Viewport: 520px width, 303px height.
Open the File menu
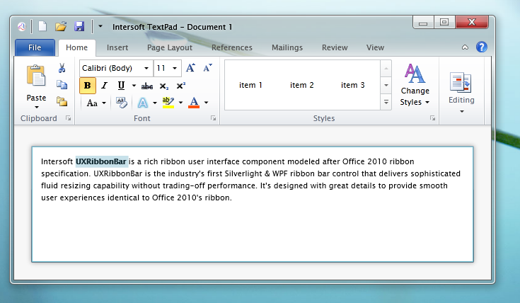coord(35,47)
